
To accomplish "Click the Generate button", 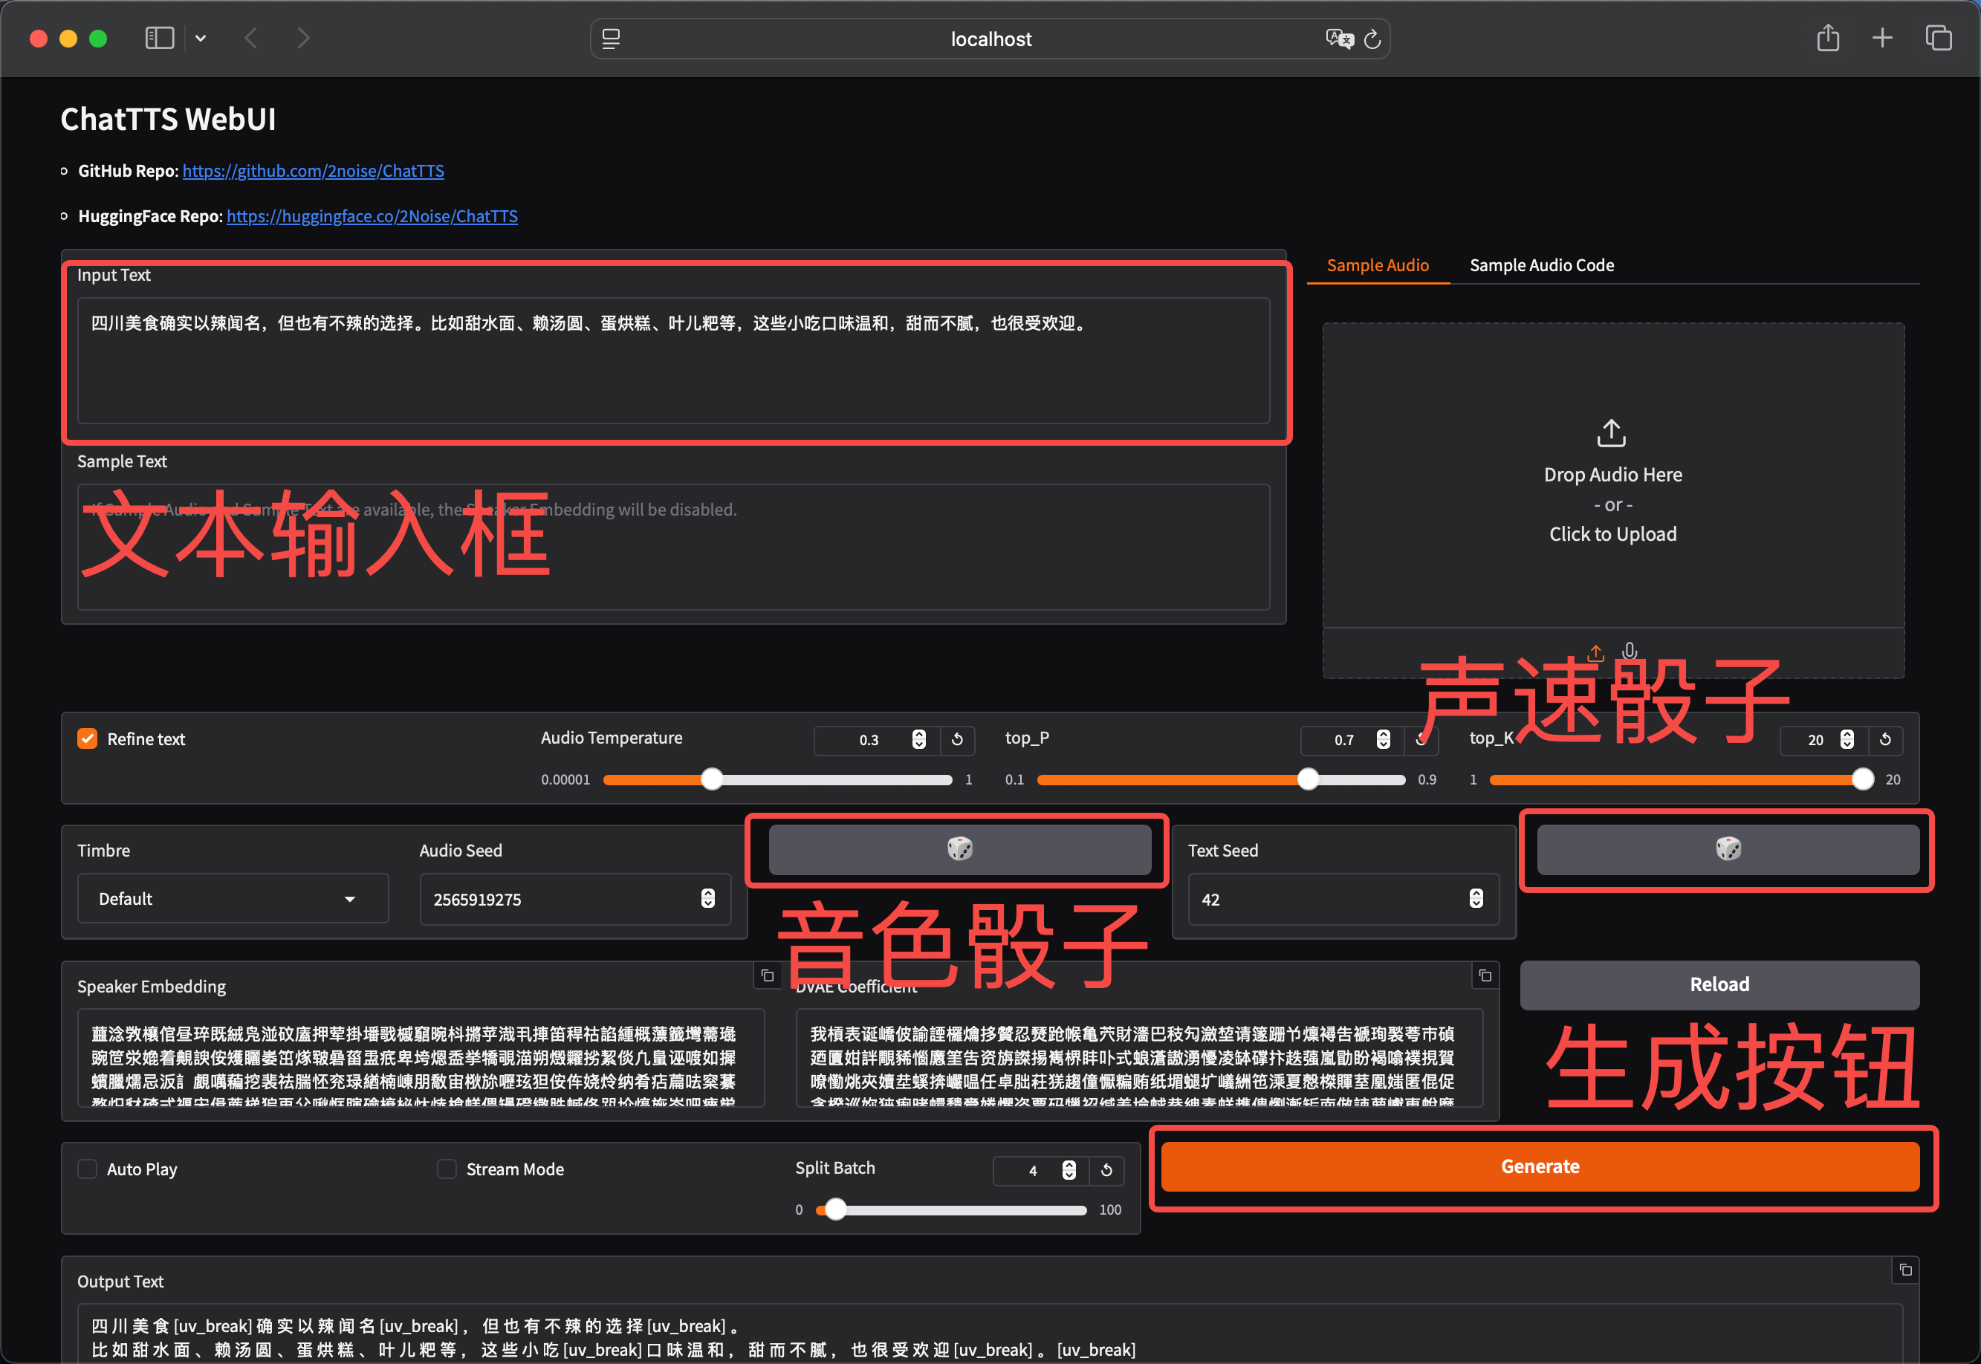I will coord(1540,1166).
